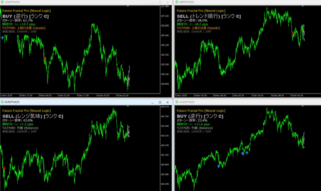
Task: Click the '期待リターン: +1.5 pips' label
Action: coord(18,124)
